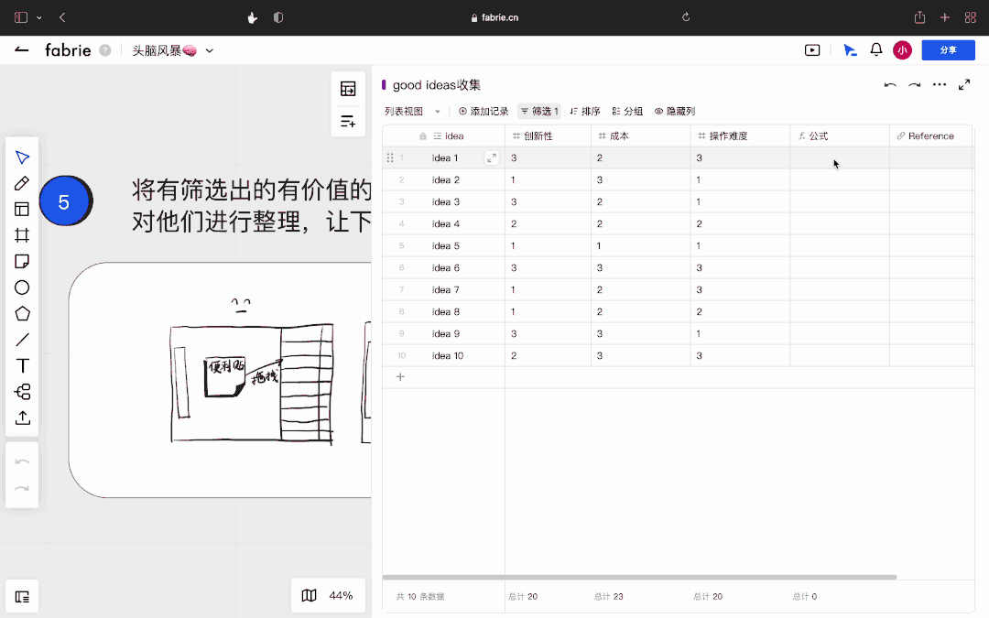Undo in the good ideas panel

point(890,84)
